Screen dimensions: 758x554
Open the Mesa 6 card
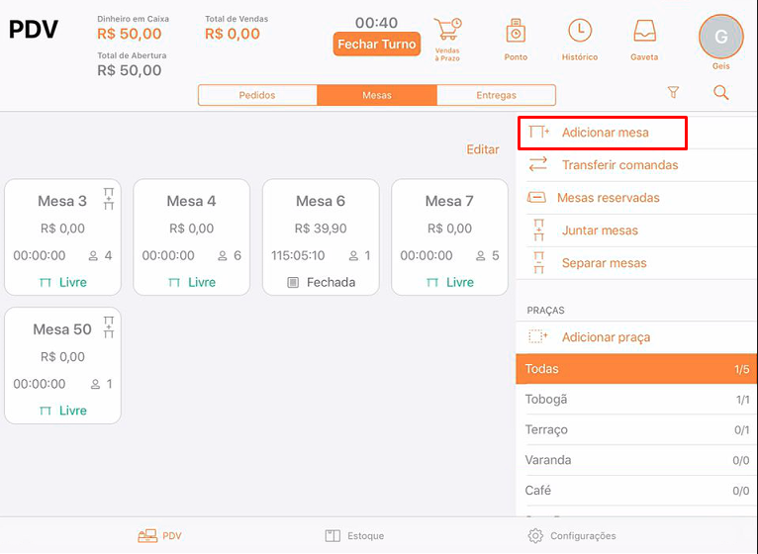(321, 236)
